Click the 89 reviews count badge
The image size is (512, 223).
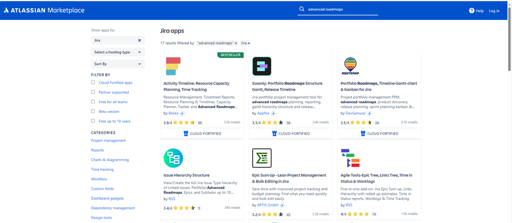click(x=200, y=123)
